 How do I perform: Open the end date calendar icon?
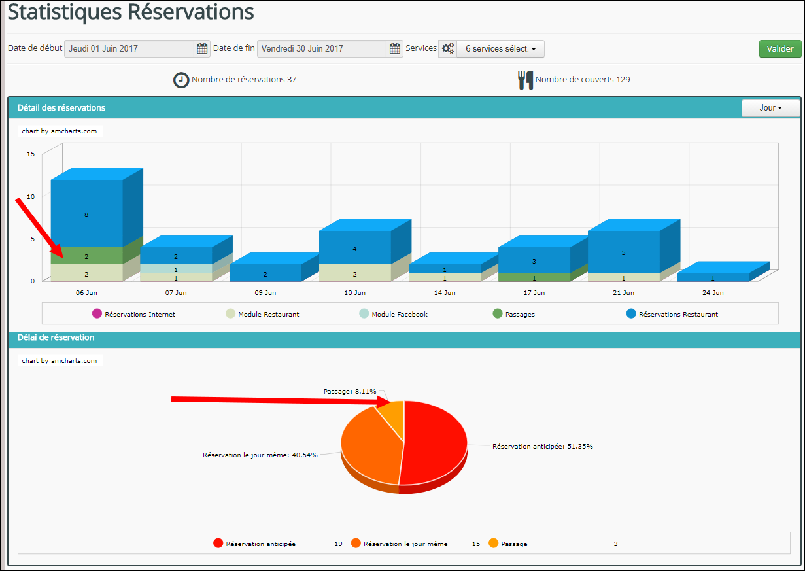coord(395,48)
